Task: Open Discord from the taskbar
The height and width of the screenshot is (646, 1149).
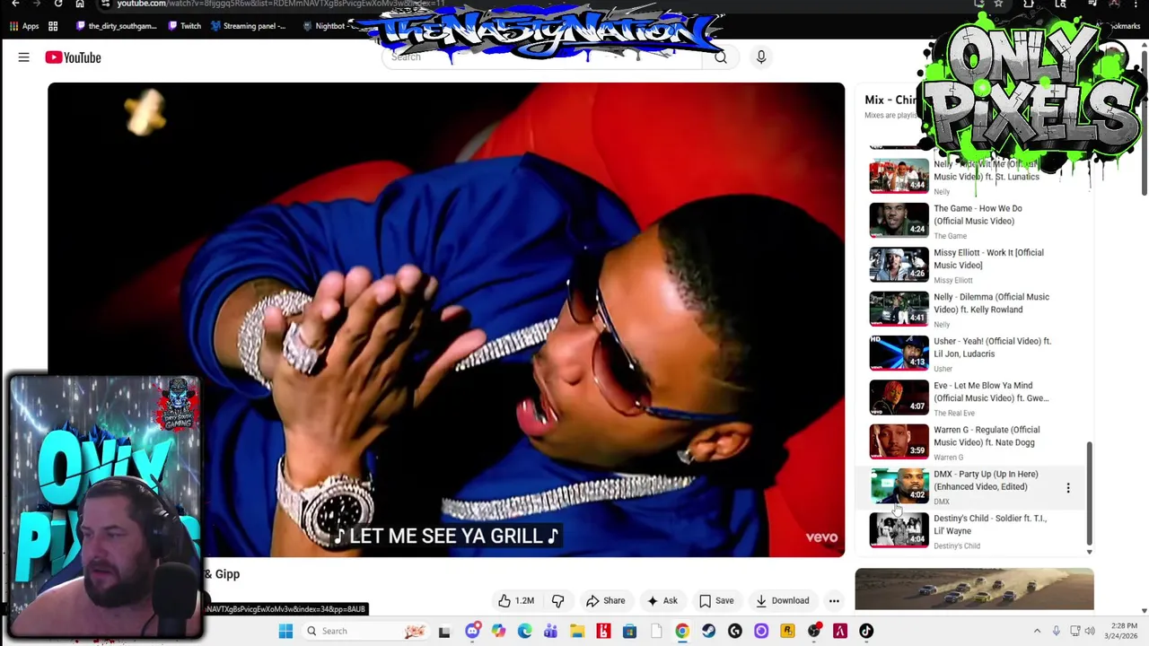Action: point(472,631)
